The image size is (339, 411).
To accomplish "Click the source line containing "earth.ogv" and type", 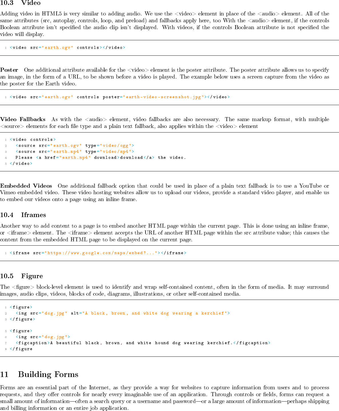I will [x=75, y=146].
